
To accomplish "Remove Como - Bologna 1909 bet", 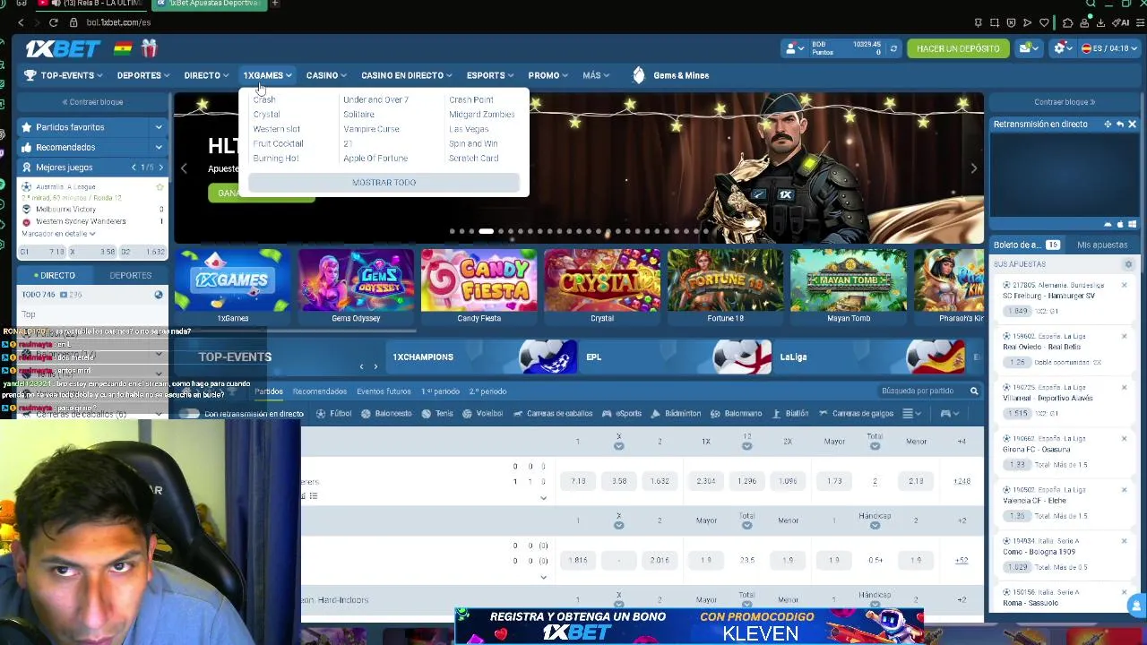I will click(1124, 541).
